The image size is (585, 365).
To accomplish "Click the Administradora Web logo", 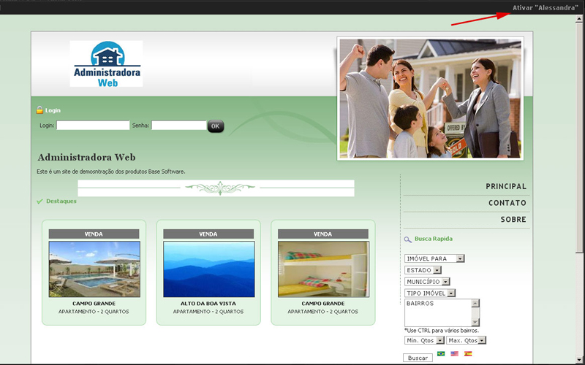I will (x=107, y=64).
